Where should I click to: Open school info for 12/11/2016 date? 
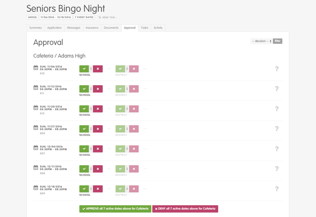pos(91,169)
